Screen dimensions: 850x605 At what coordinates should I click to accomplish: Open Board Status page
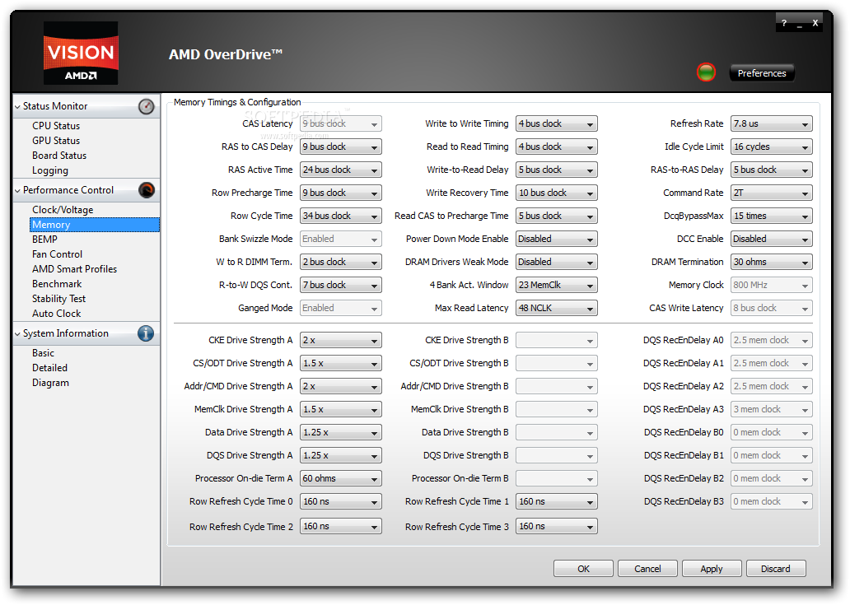(59, 156)
